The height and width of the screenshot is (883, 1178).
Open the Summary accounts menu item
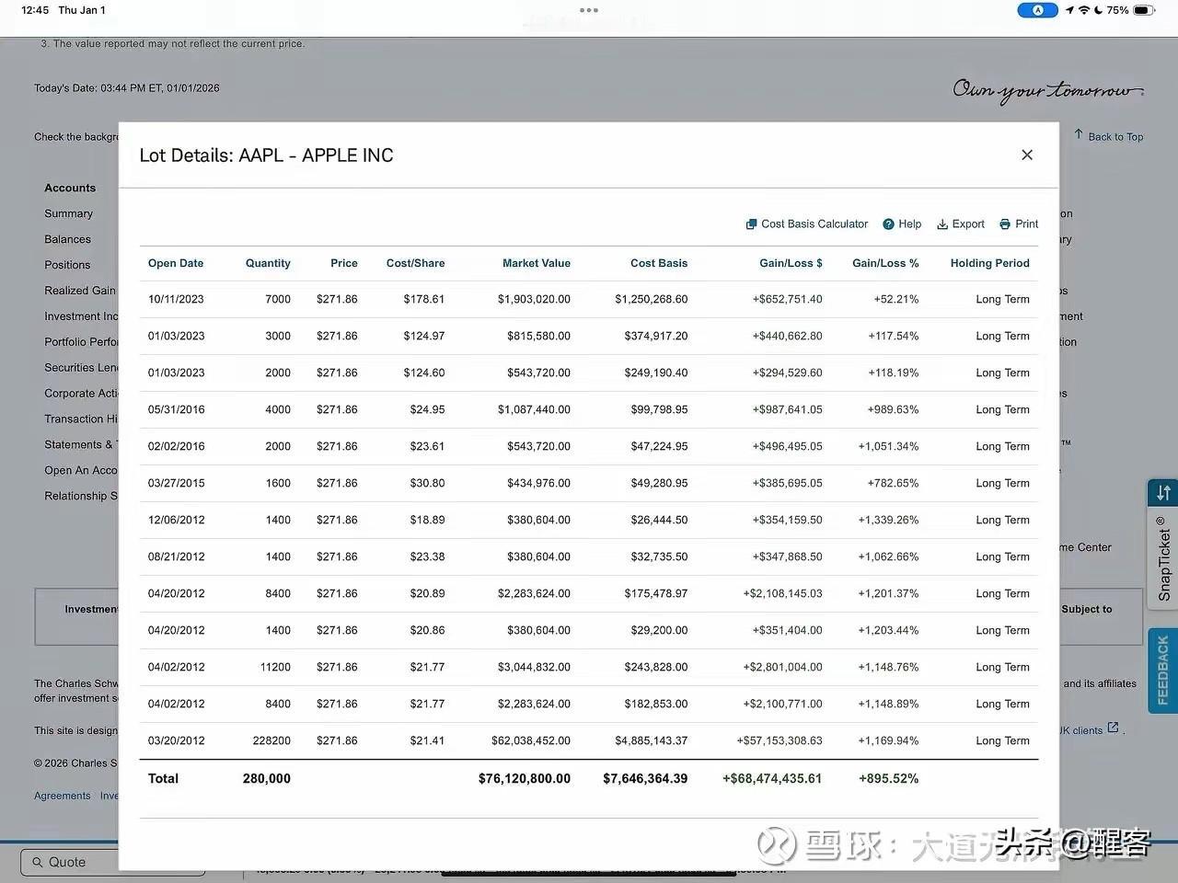tap(69, 213)
